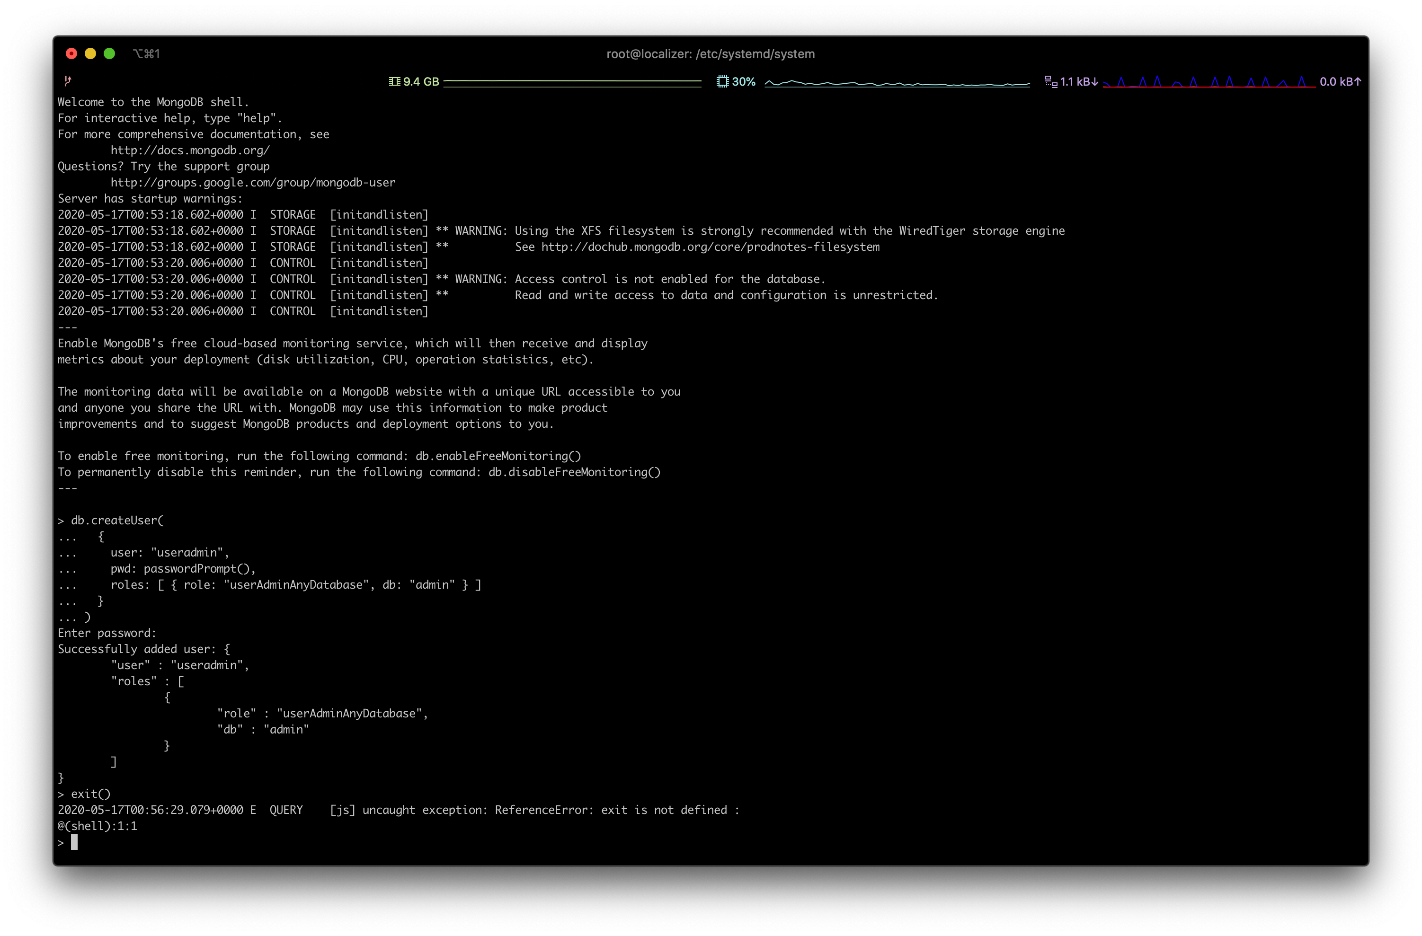
Task: Click the text 'Welcome to the MongoDB shell.'
Action: click(x=153, y=102)
